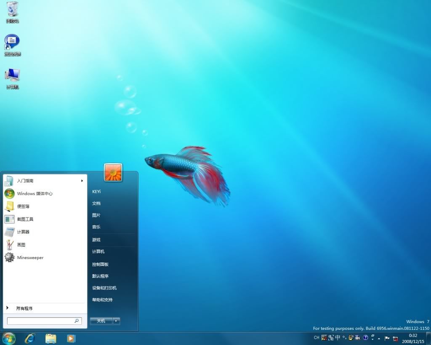Open the KEYi user folder
This screenshot has width=431, height=345.
coord(96,192)
